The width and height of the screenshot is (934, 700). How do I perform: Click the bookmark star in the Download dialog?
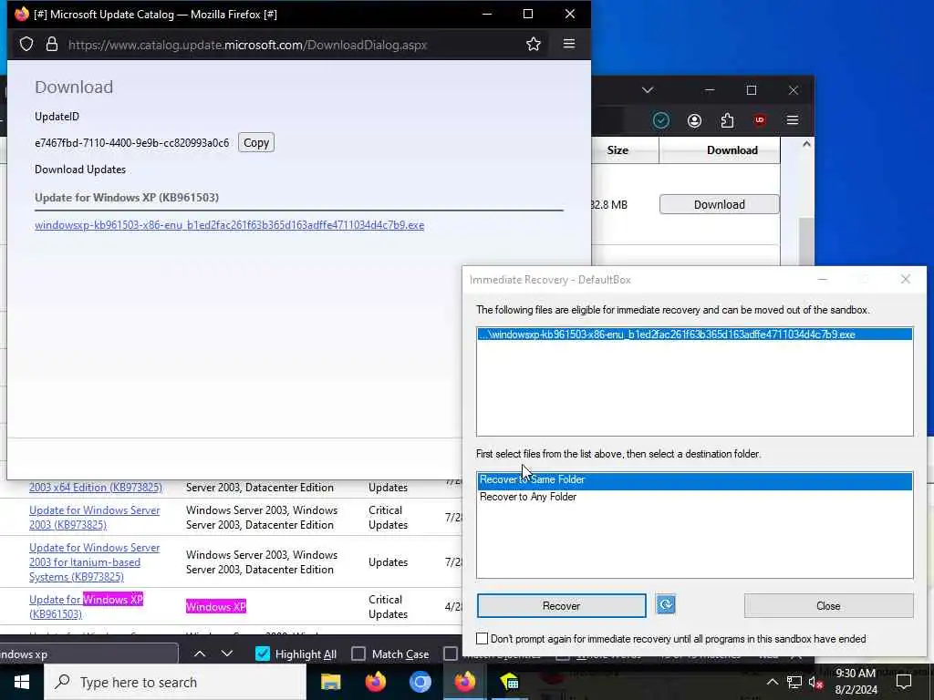click(533, 44)
